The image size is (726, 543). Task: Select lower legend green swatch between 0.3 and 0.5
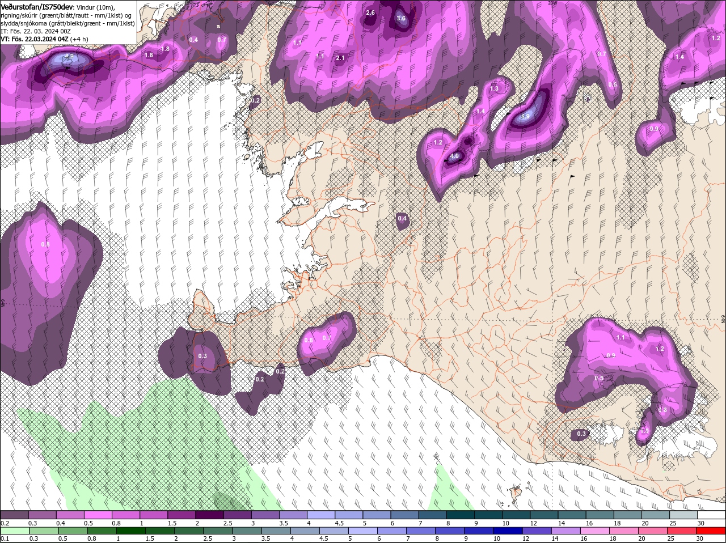coord(44,531)
